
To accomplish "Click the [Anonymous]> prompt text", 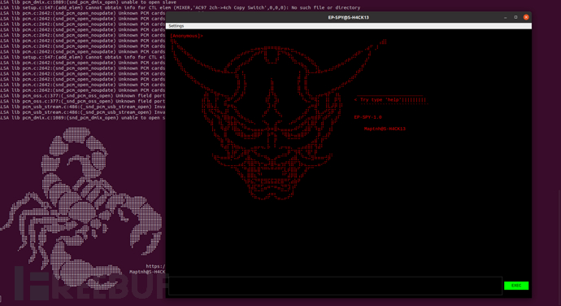I will tap(186, 36).
